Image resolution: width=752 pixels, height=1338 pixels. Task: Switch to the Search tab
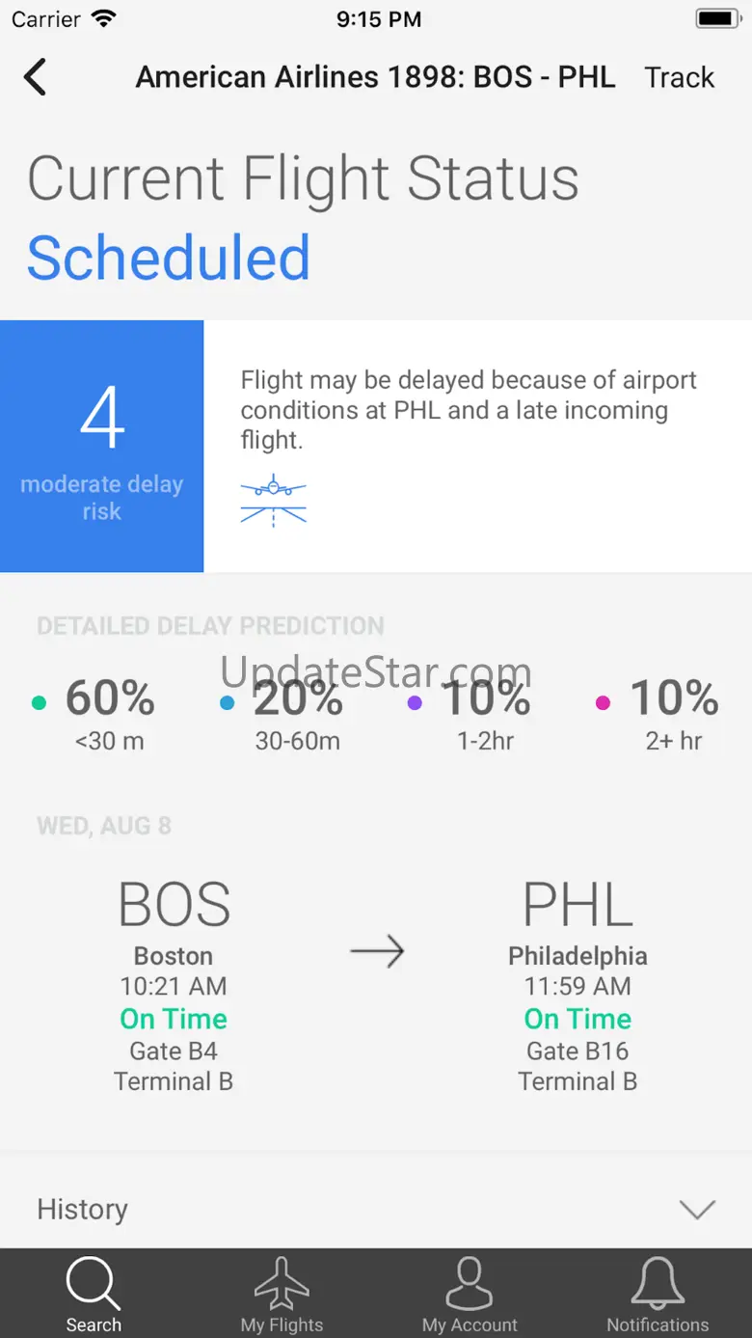[94, 1295]
